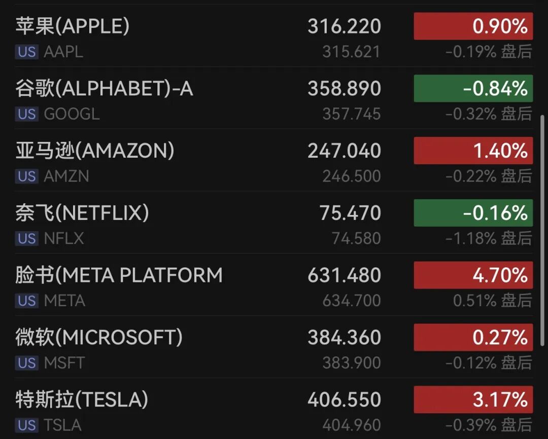The width and height of the screenshot is (548, 439).
Task: Tap Microsoft's price 384.360
Action: click(x=344, y=338)
